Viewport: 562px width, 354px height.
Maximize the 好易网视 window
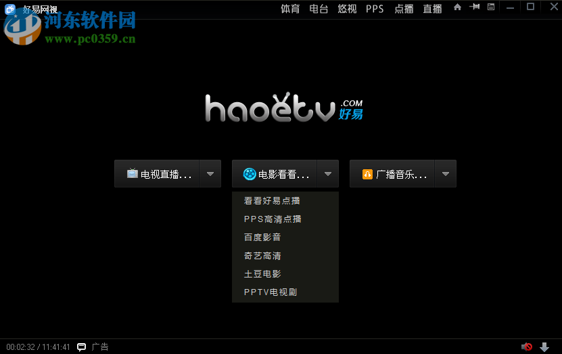[530, 7]
